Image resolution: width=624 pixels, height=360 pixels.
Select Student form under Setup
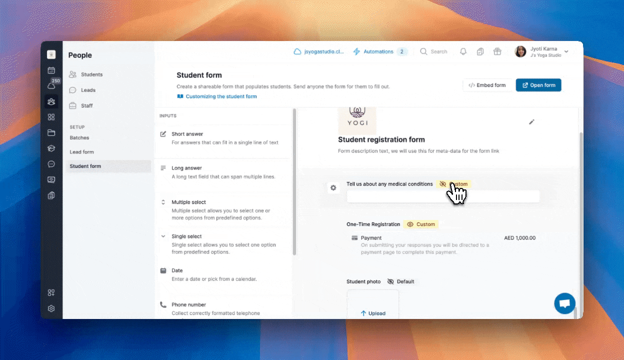[x=107, y=166]
